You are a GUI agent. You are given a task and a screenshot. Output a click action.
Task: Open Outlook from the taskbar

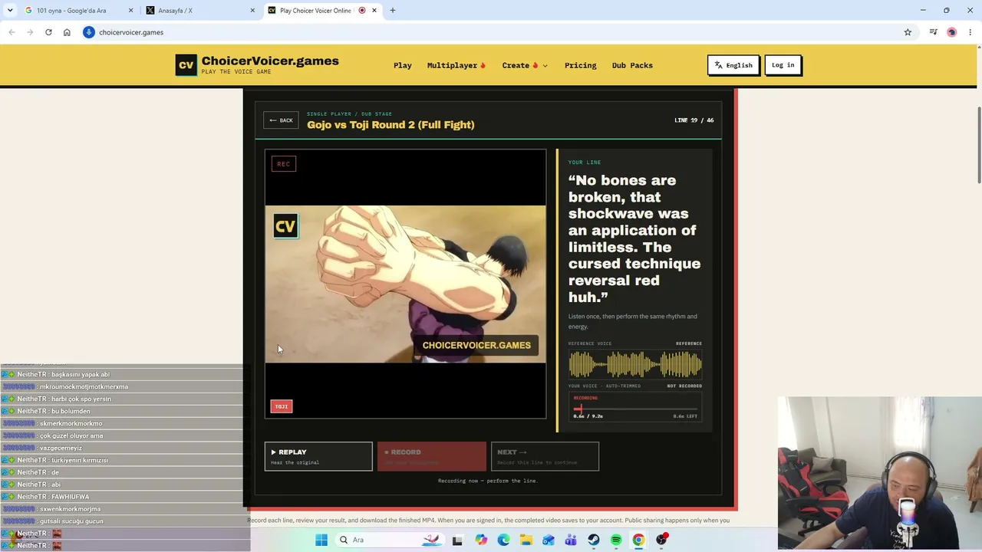549,540
